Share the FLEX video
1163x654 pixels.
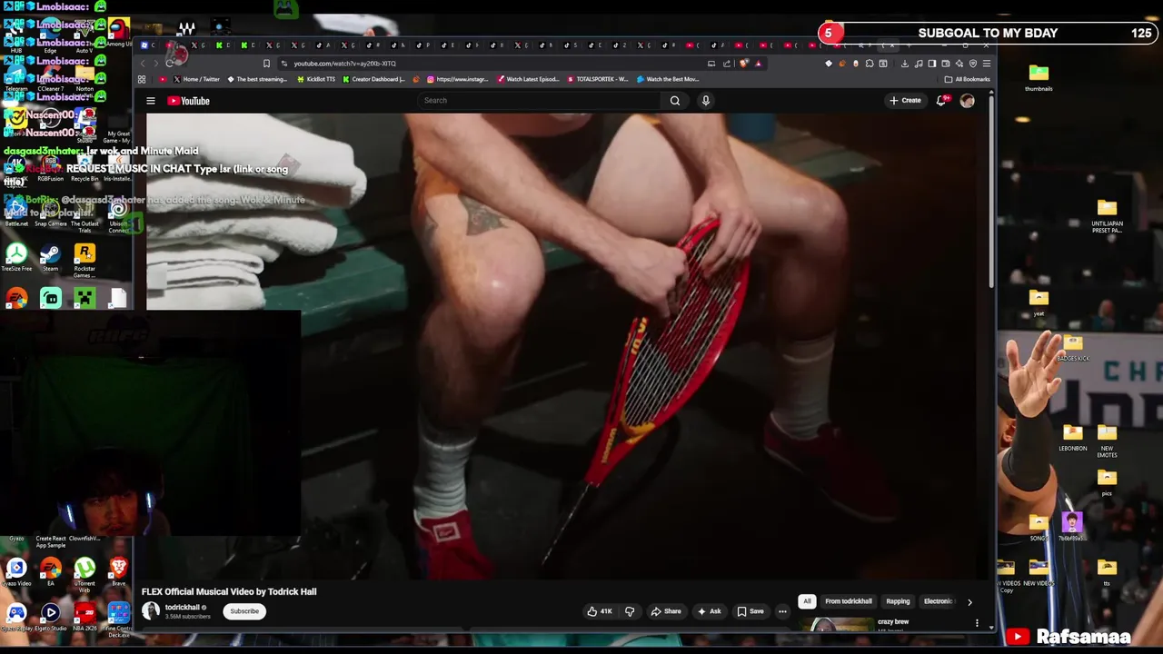[666, 611]
